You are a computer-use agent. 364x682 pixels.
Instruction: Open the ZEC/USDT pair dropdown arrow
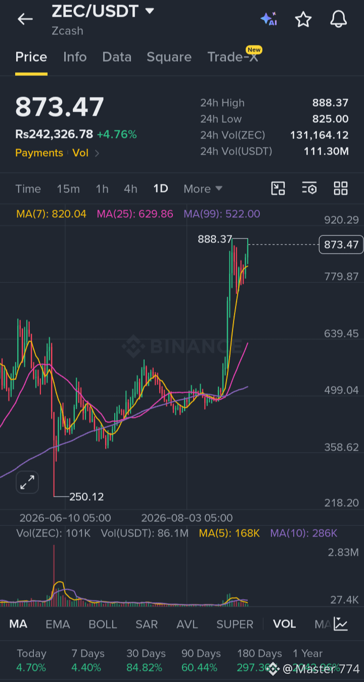pyautogui.click(x=149, y=11)
